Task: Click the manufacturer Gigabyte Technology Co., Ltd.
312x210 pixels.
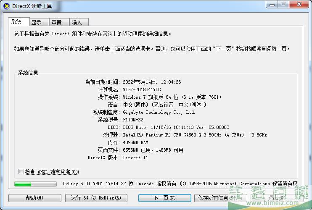Action: tap(159, 112)
